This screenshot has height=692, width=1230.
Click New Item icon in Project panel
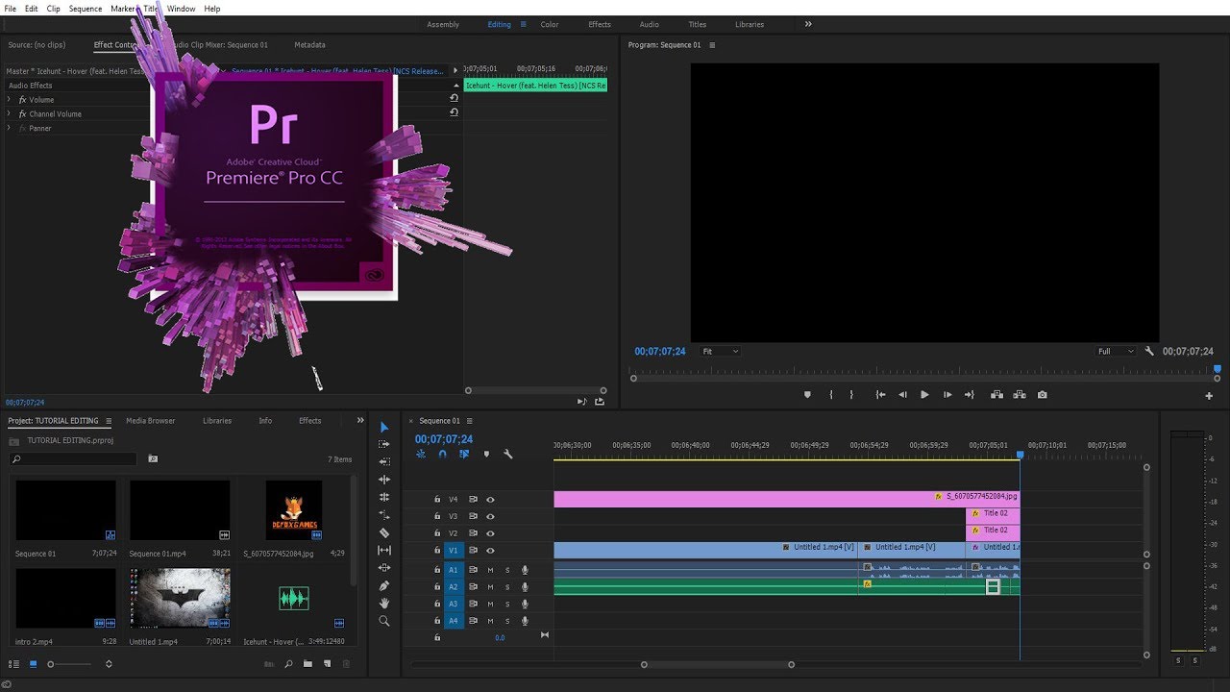coord(327,663)
